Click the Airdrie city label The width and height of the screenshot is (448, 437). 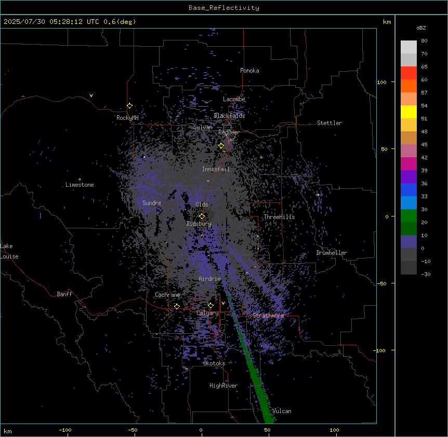209,279
